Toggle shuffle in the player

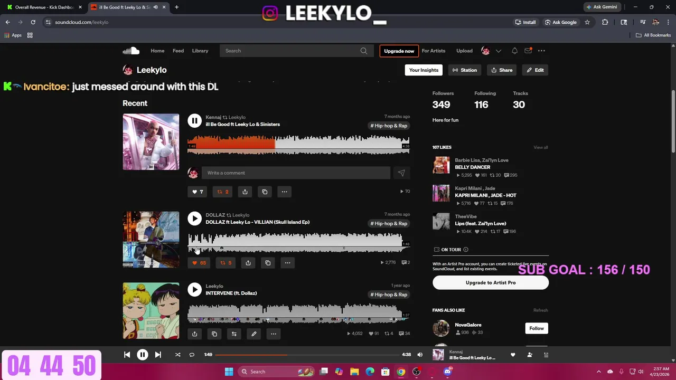tap(177, 355)
